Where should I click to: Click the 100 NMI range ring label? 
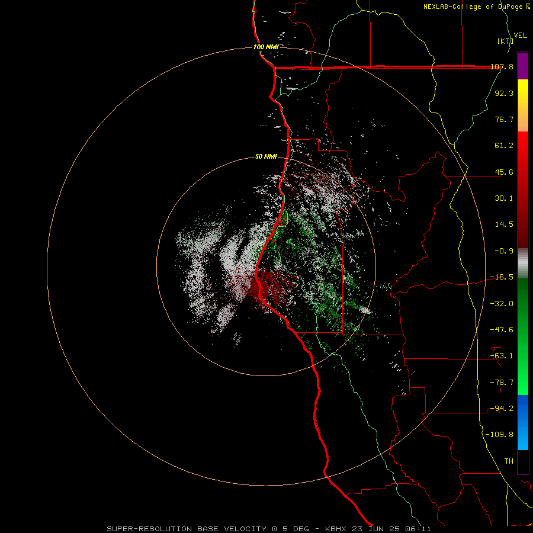pos(266,47)
